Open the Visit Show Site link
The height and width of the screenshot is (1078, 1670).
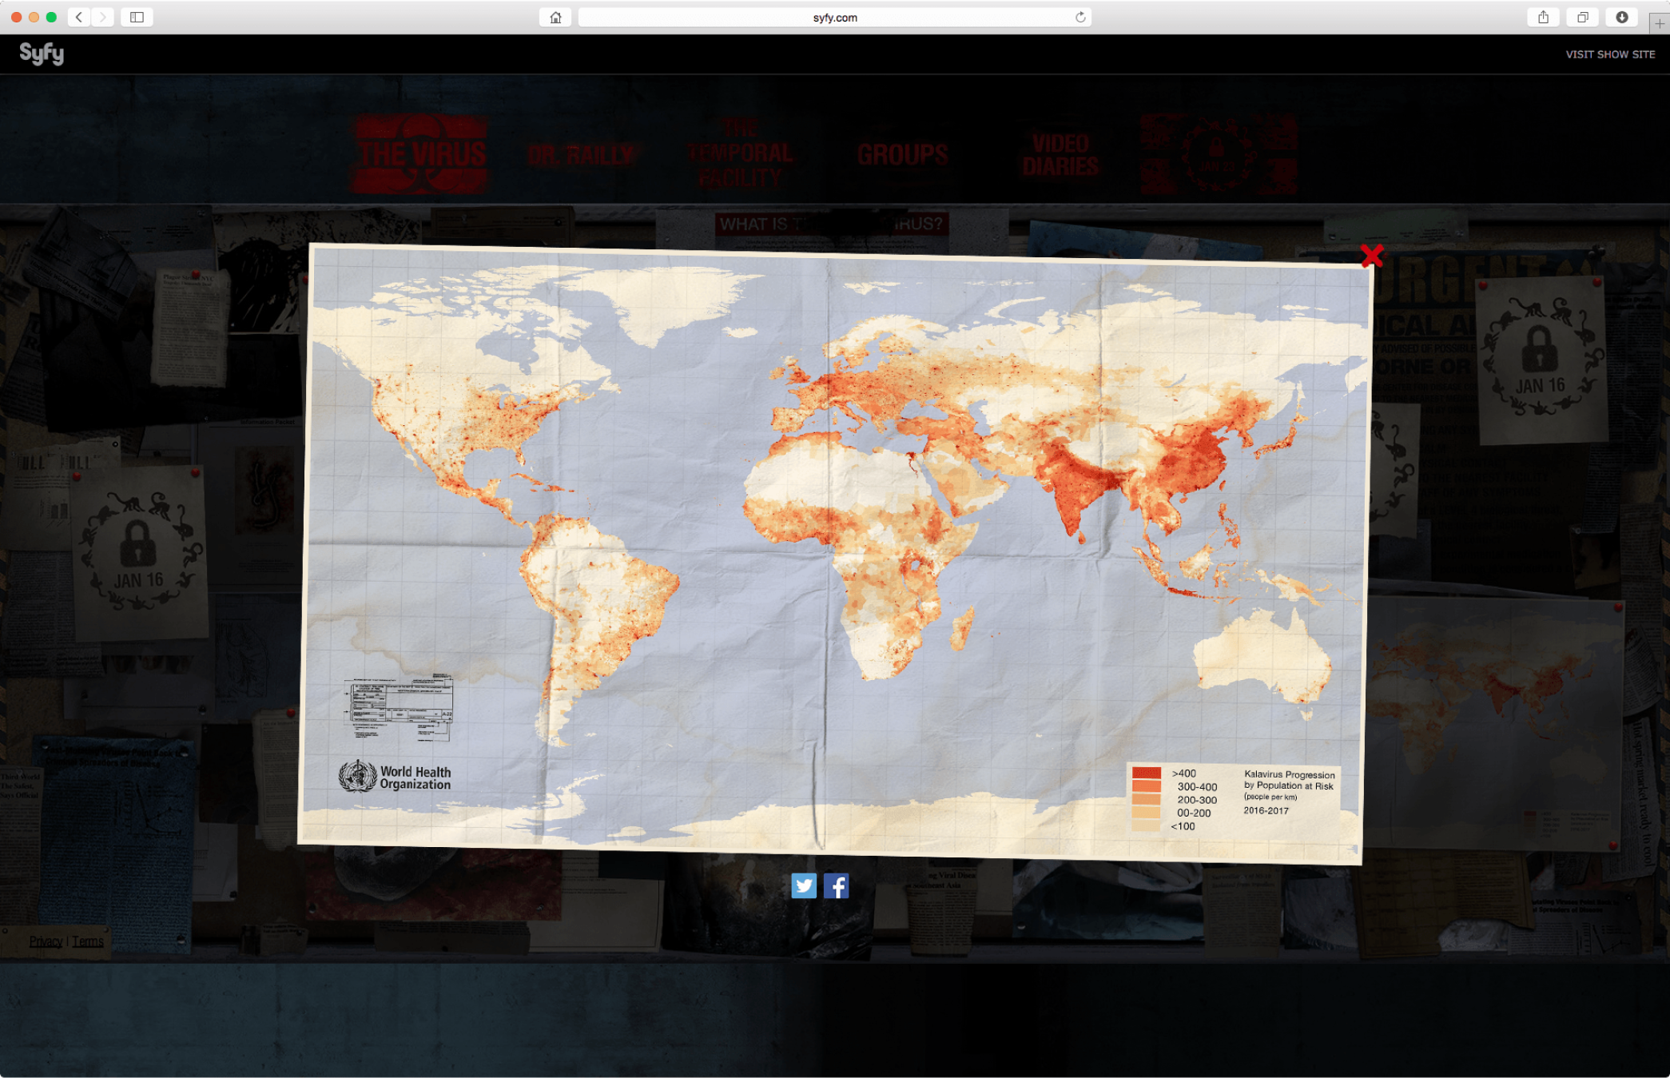1609,54
